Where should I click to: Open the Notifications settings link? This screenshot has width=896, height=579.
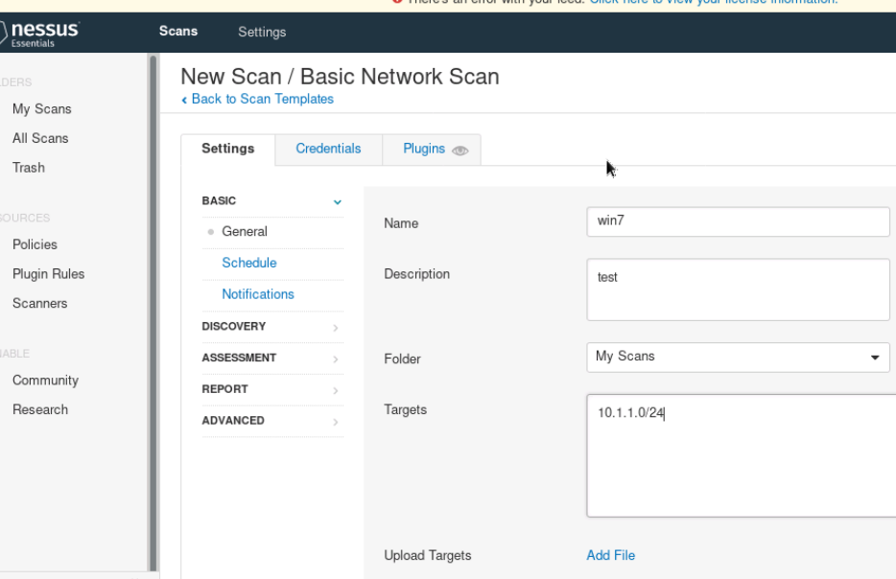coord(258,294)
